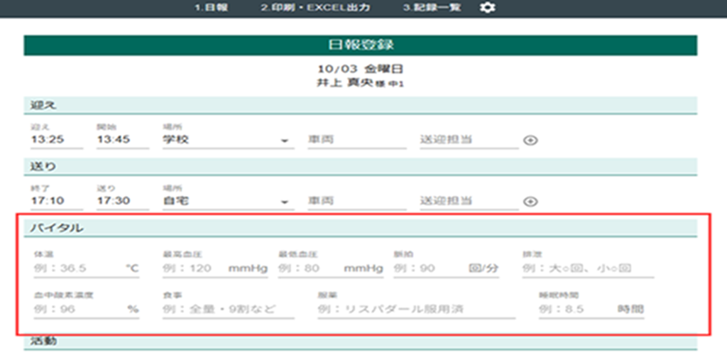The image size is (727, 355).
Task: Click plus icon in 送り drop-off row
Action: pos(530,202)
